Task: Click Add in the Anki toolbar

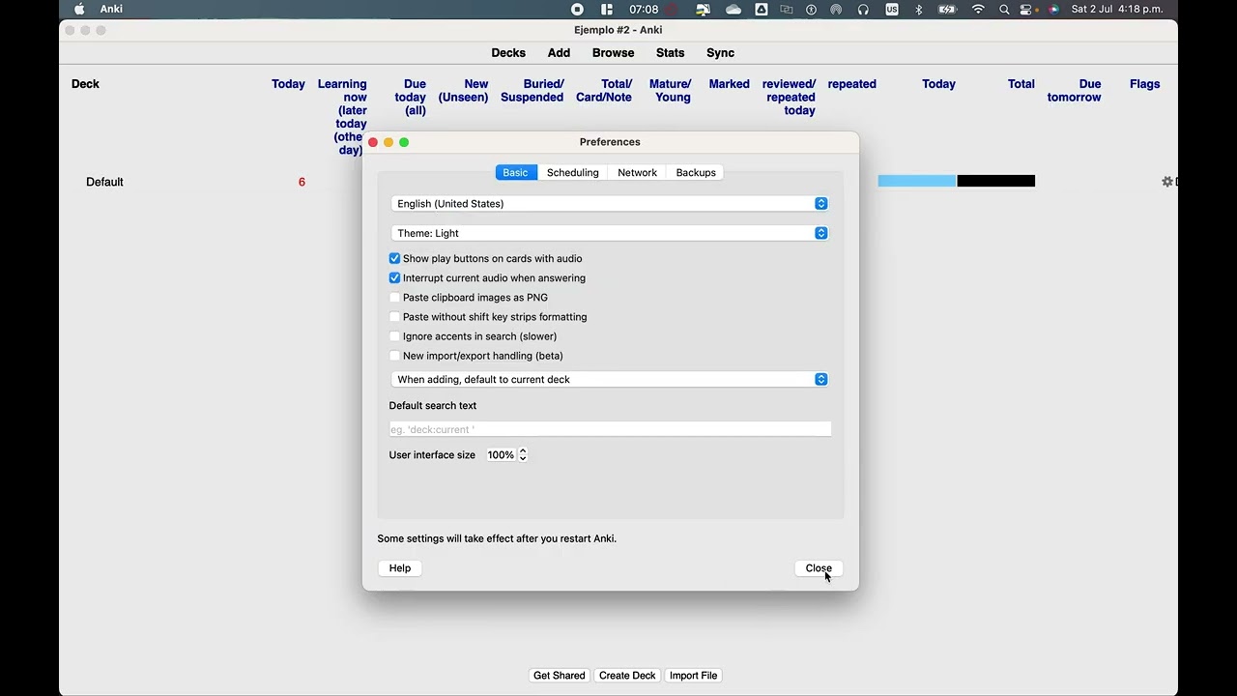Action: pos(559,53)
